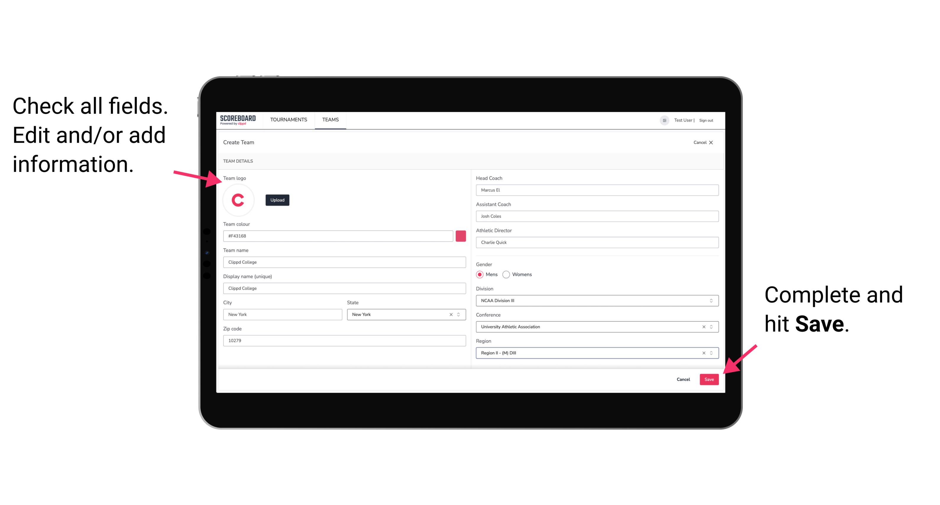
Task: Click the X icon to clear Conference field
Action: [x=703, y=327]
